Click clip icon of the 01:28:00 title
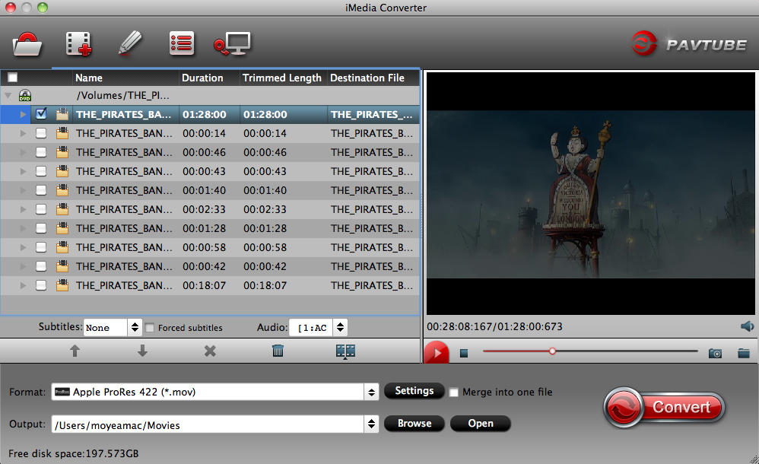759x464 pixels. pos(62,114)
